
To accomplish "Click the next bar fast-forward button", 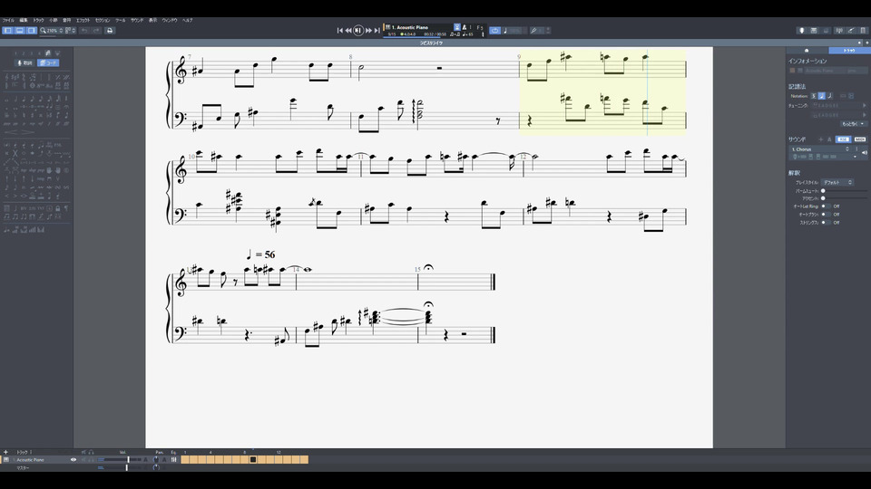I will tap(368, 31).
